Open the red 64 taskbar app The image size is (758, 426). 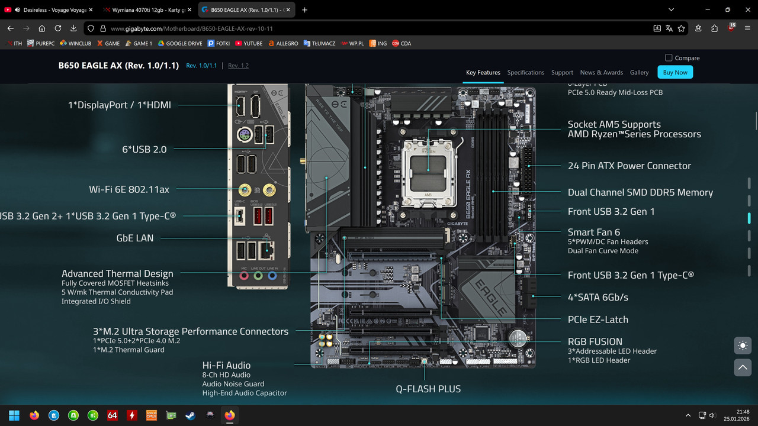coord(112,415)
